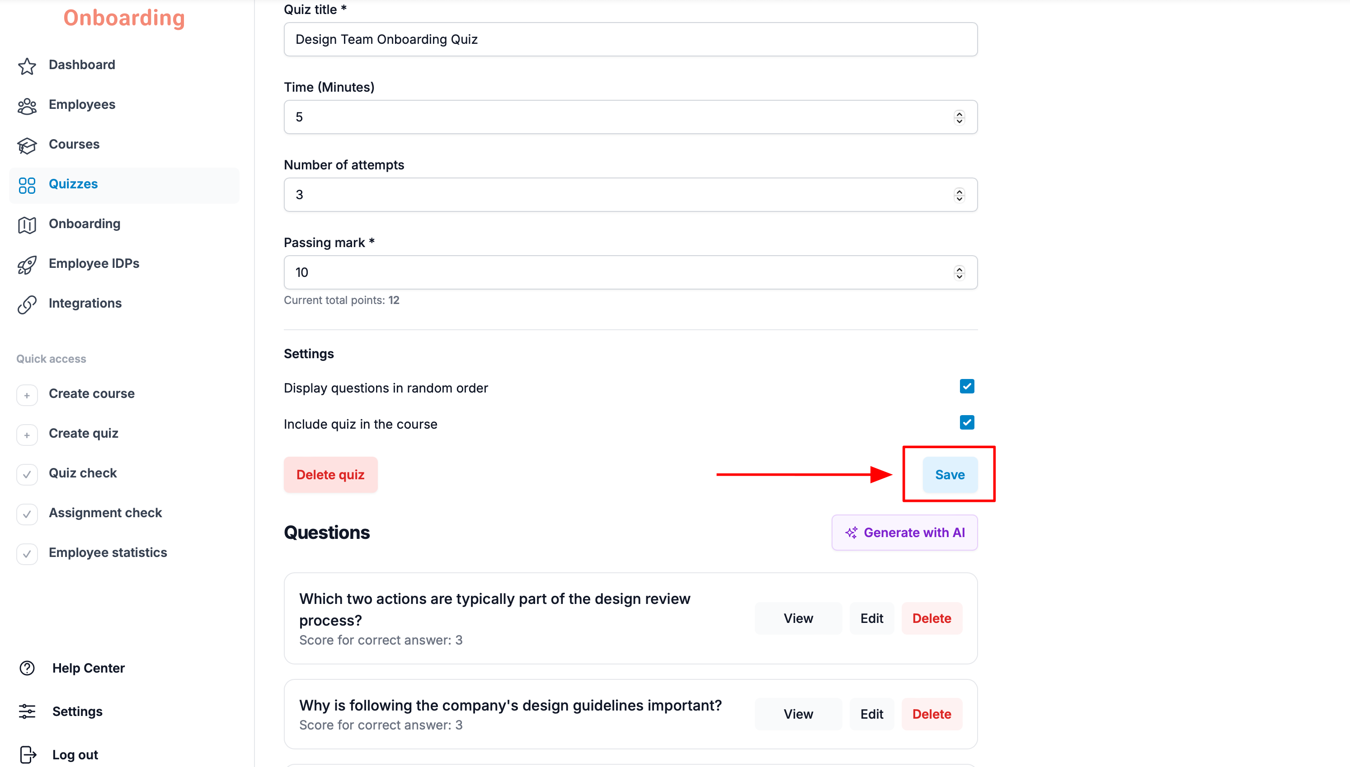
Task: Click the Courses graduation cap icon
Action: [x=27, y=145]
